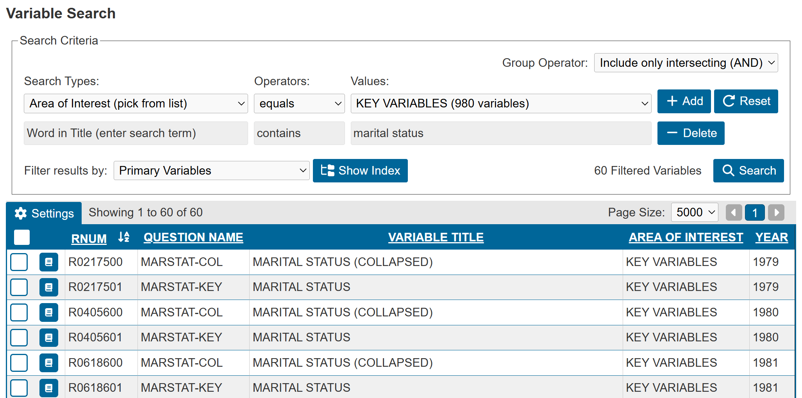
Task: Open details icon for R0217501 row
Action: click(49, 287)
